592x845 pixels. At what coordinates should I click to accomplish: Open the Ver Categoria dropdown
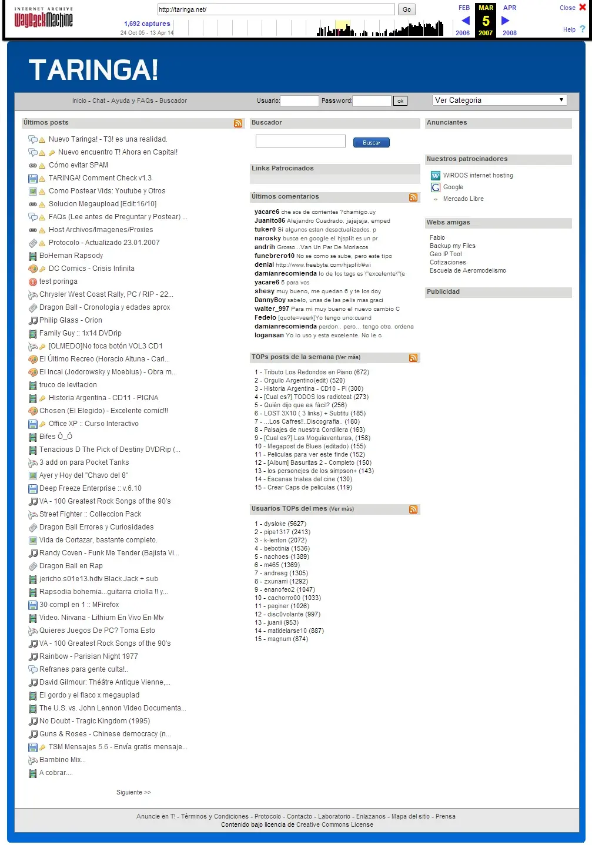500,100
